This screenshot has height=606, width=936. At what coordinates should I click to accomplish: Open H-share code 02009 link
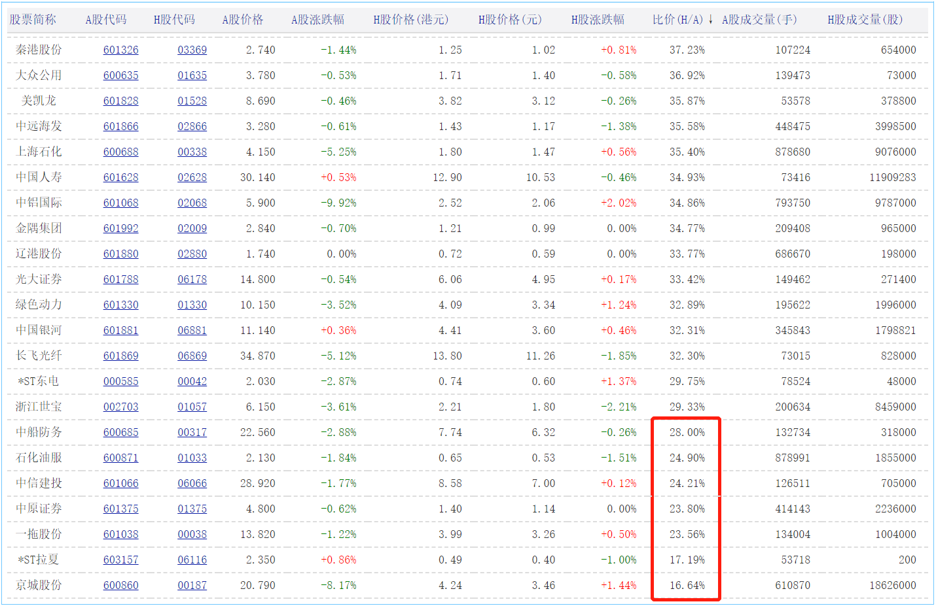click(192, 228)
